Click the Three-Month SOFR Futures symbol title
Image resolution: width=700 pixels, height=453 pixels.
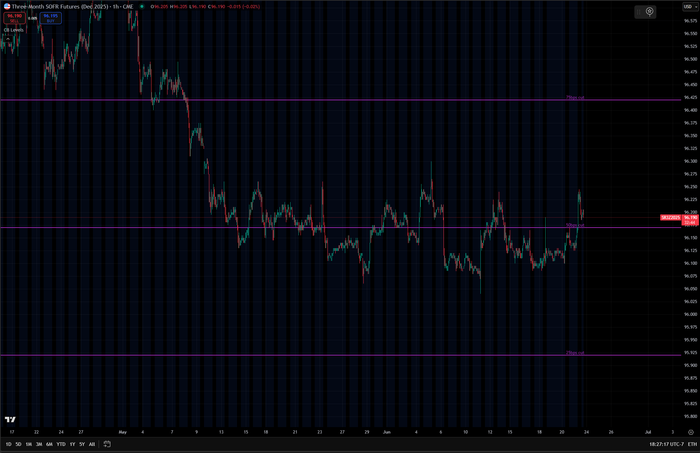pos(72,6)
